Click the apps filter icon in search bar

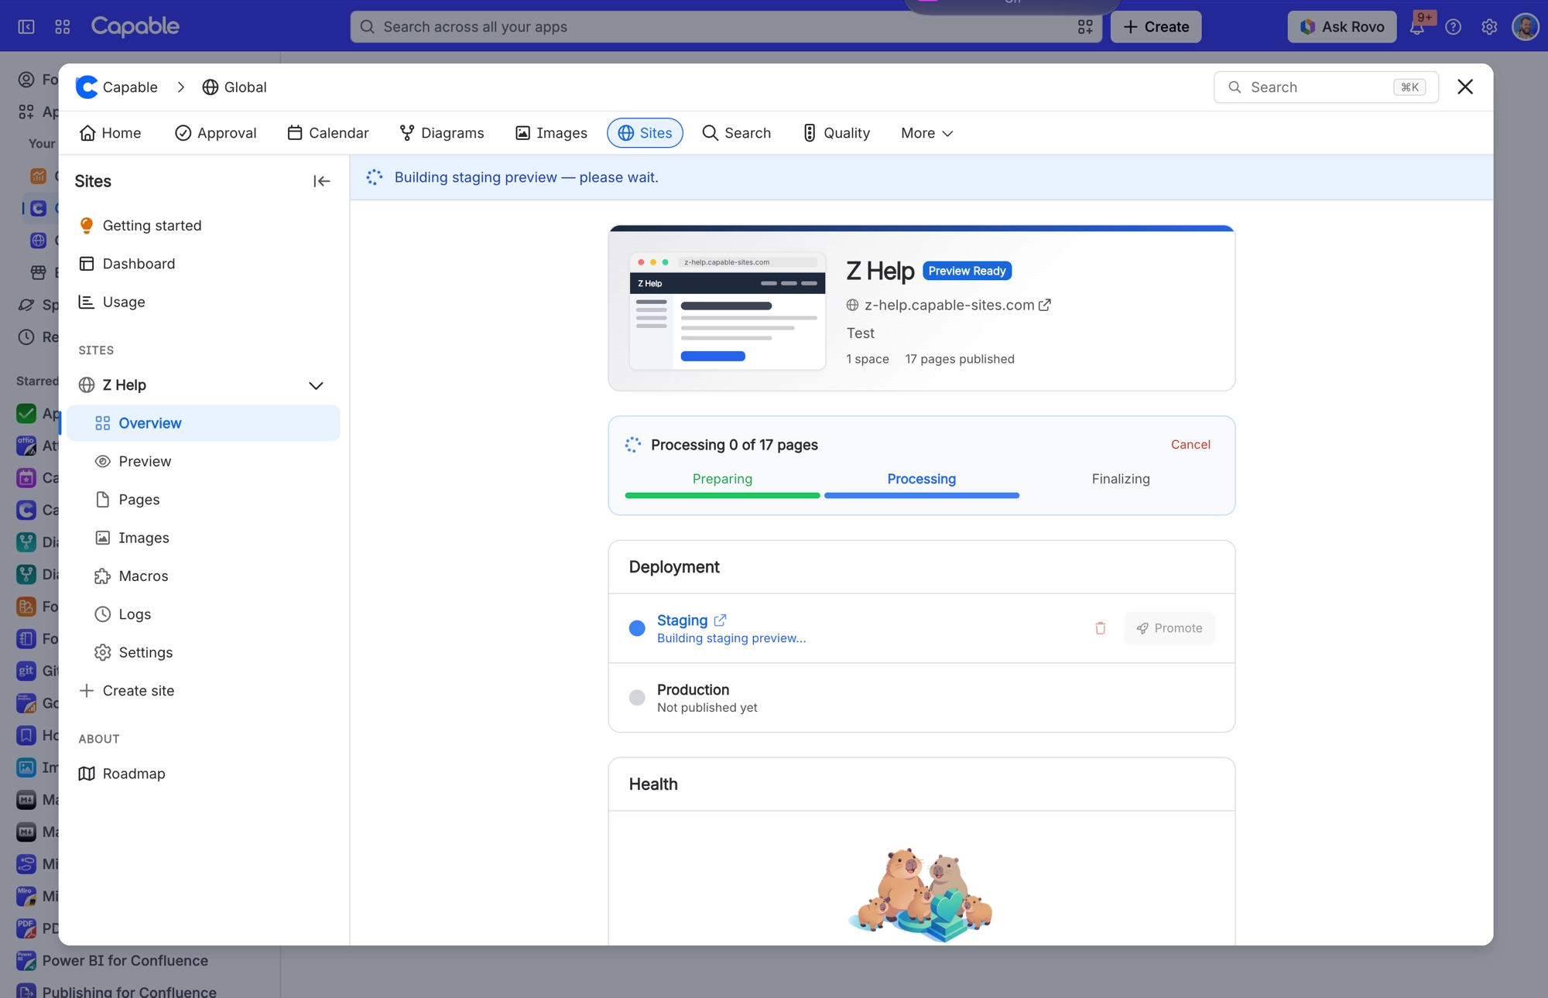point(1085,26)
